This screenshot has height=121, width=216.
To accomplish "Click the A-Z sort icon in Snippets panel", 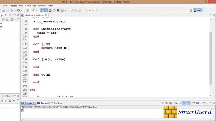I will point(2,100).
